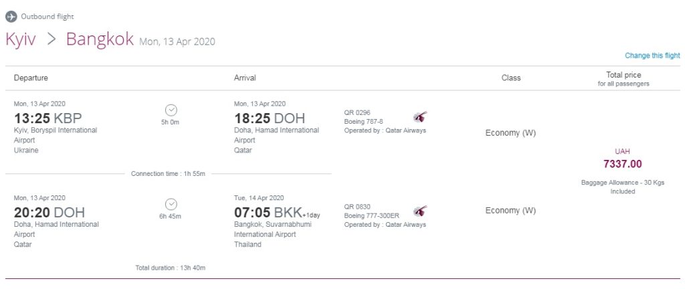Select the 20:20 DOH departure time
Image resolution: width=685 pixels, height=289 pixels.
(50, 212)
